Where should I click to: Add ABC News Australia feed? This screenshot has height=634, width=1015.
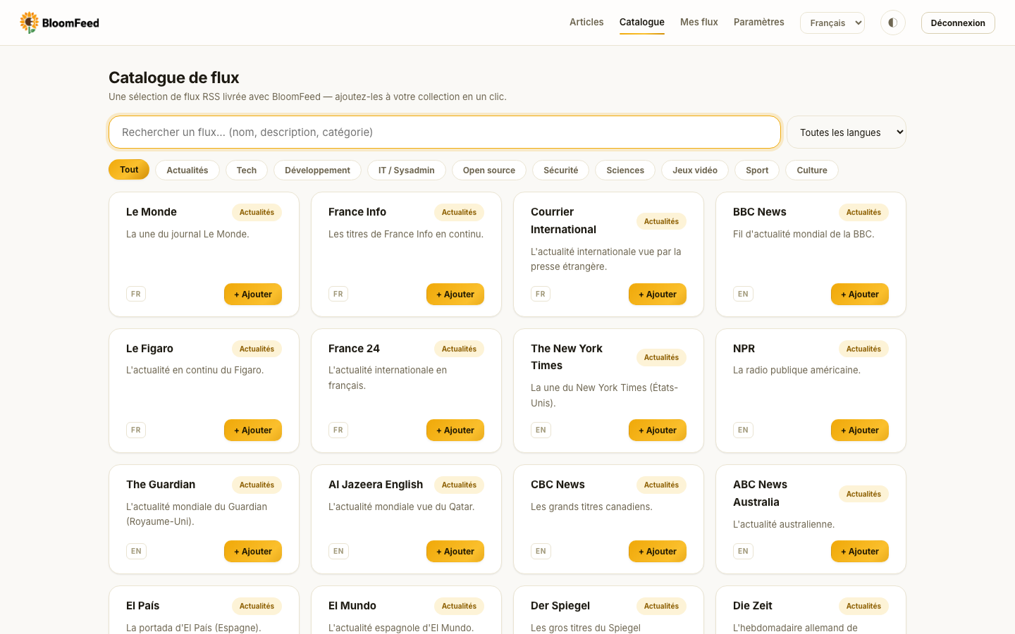click(860, 552)
